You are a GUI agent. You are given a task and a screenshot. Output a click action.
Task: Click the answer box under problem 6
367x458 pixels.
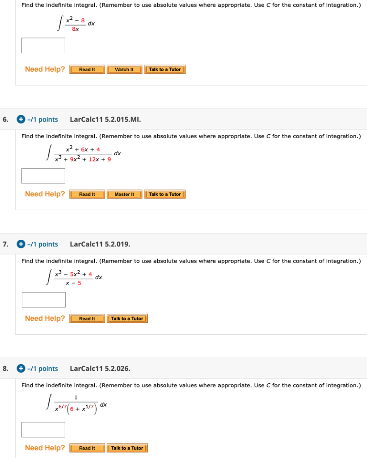[x=43, y=175]
